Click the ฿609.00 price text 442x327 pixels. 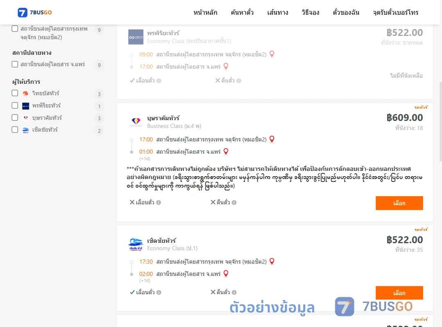click(x=404, y=117)
